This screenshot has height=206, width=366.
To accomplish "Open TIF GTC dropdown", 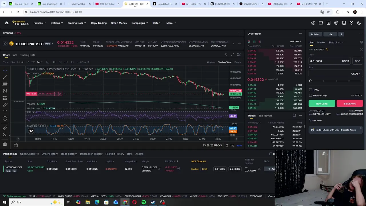I will pyautogui.click(x=359, y=96).
